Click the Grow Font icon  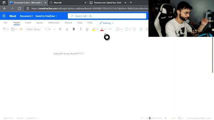click(60, 29)
